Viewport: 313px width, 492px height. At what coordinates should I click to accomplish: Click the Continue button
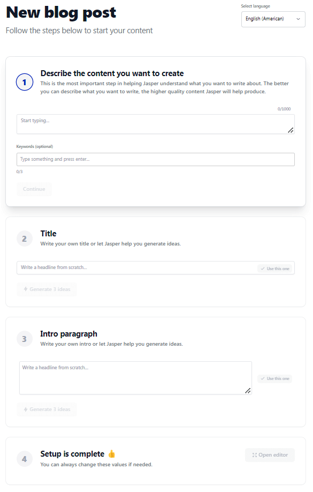[x=34, y=189]
